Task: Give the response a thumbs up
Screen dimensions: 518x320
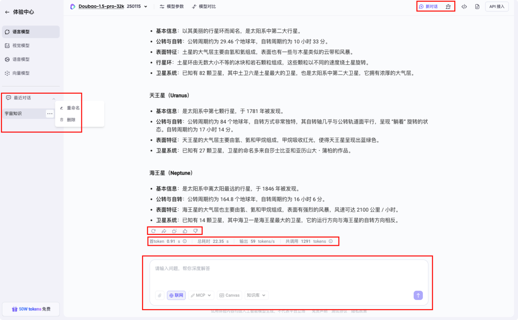Action: pos(185,231)
